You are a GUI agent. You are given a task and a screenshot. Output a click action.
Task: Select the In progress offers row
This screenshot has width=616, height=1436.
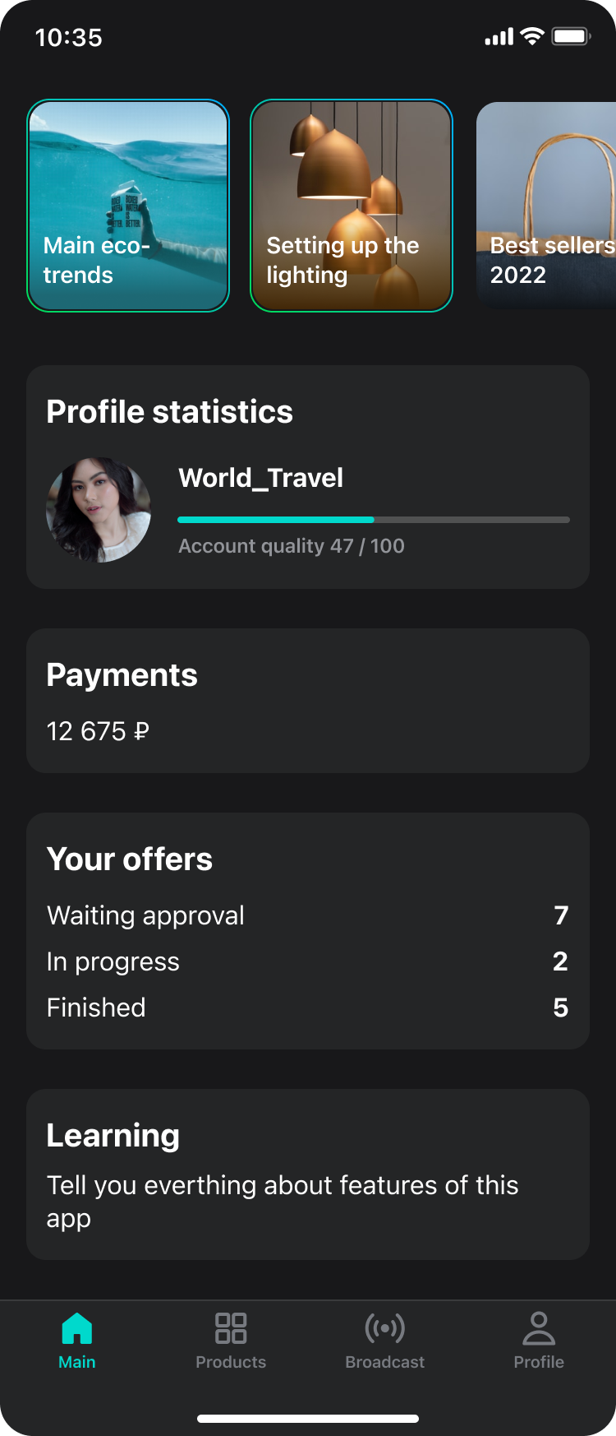[x=308, y=961]
